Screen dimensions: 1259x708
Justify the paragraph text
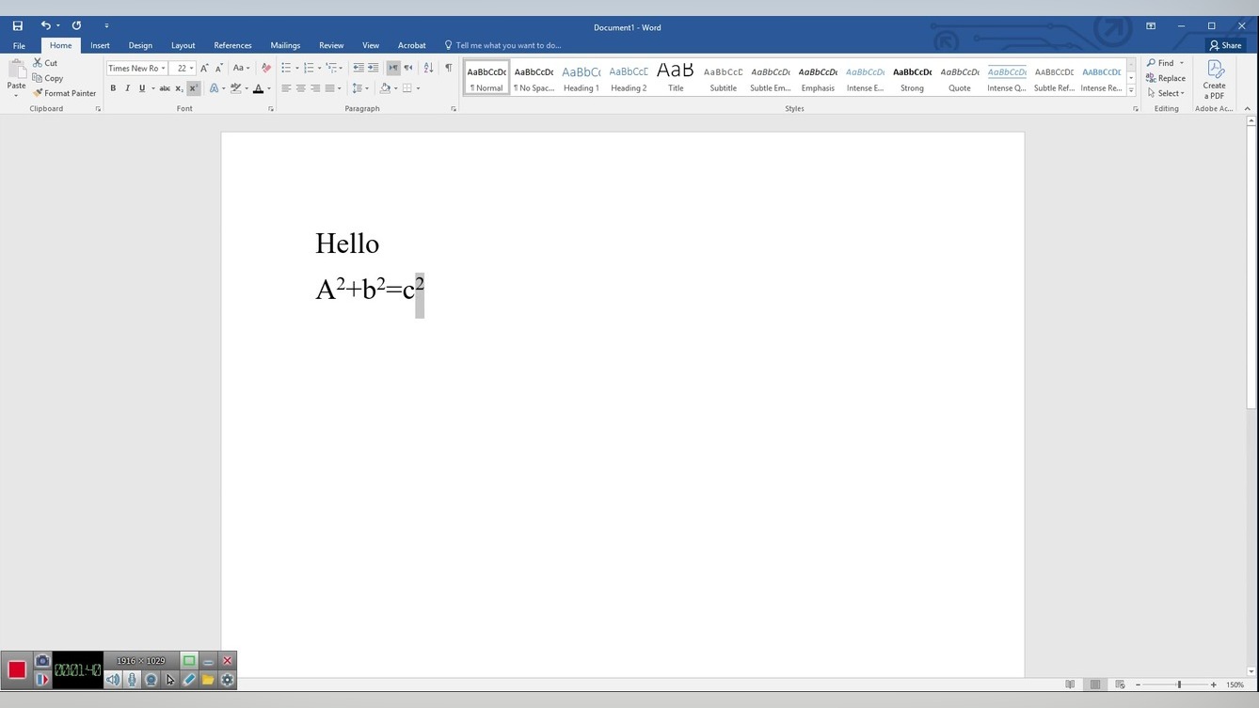[329, 88]
